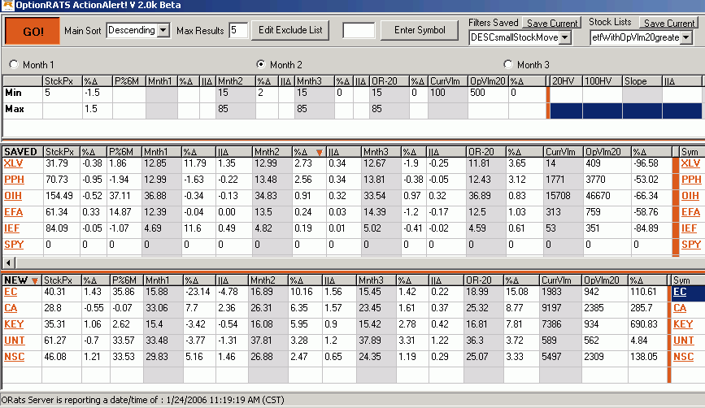This screenshot has height=408, width=705.
Task: Open the XLV link in SAVED table
Action: pos(14,163)
